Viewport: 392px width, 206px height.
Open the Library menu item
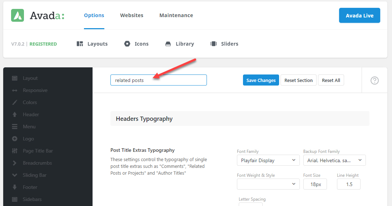pos(179,44)
